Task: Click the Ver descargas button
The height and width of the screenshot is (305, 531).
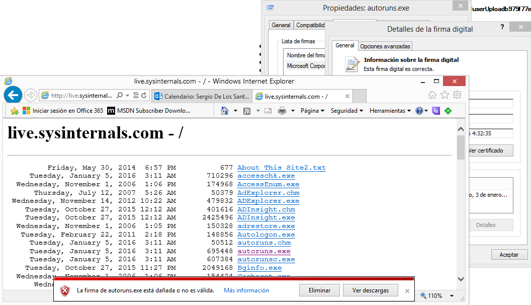Action: 371,290
